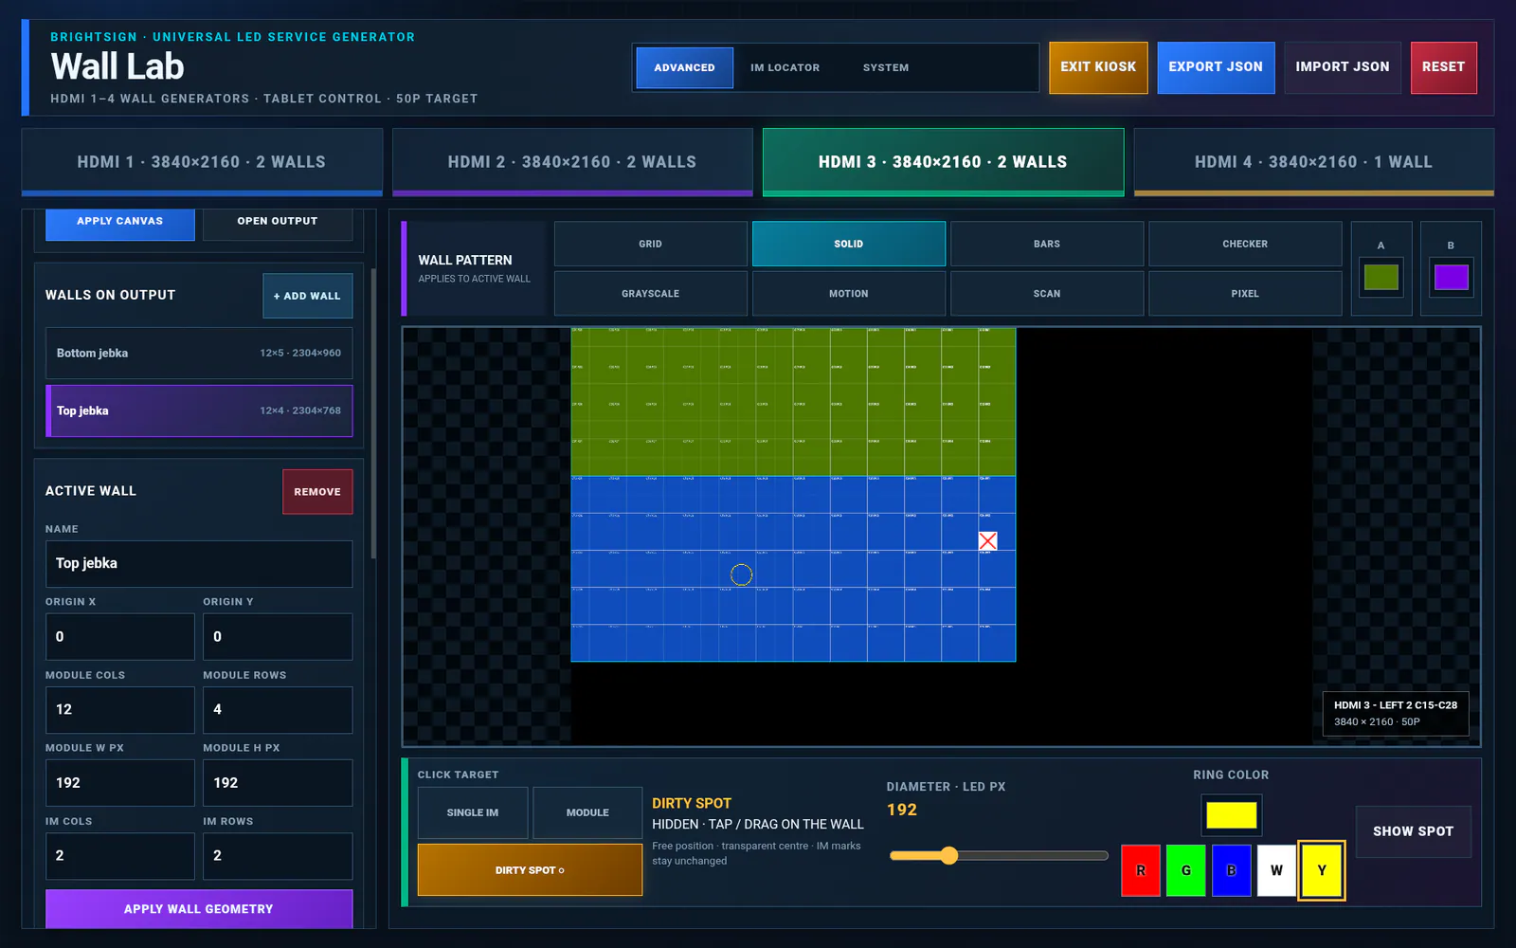Click Open Output button
The height and width of the screenshot is (948, 1516).
[277, 223]
